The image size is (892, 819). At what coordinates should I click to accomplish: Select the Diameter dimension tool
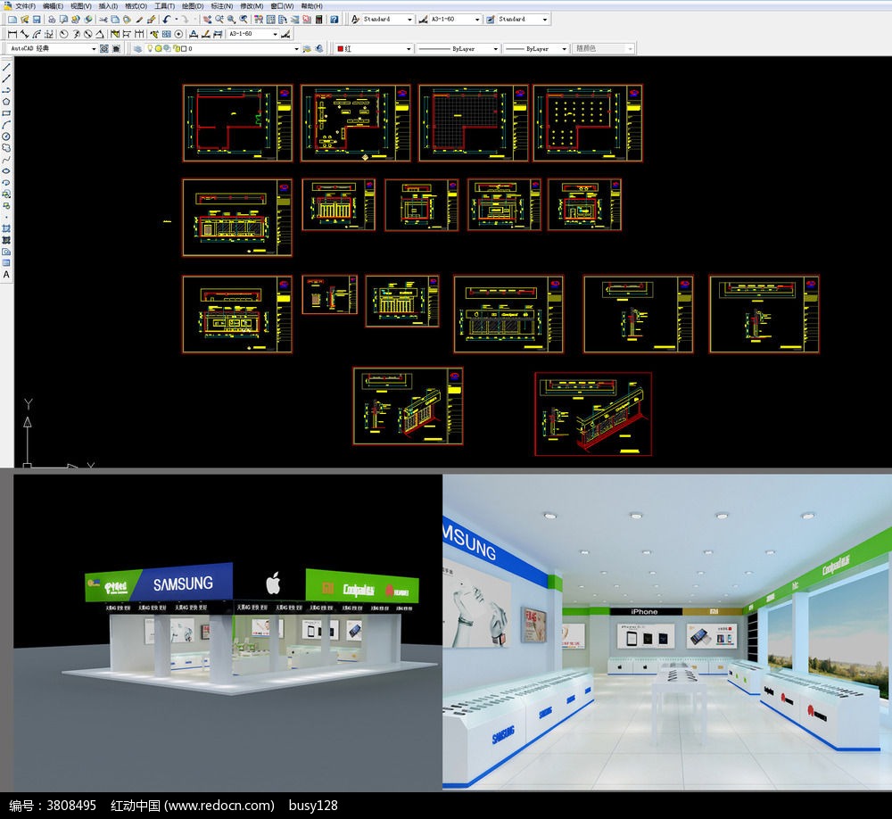pyautogui.click(x=87, y=34)
